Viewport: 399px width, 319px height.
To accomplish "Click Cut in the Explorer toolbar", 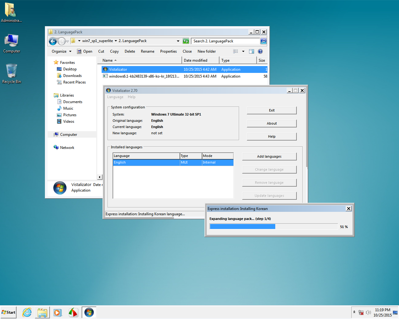I will coord(101,51).
